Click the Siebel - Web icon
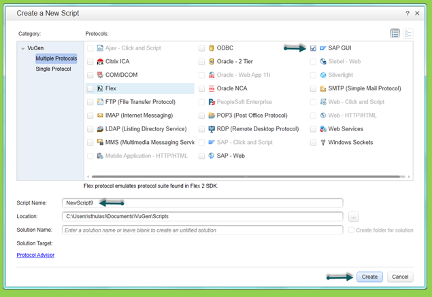The image size is (432, 297). (x=323, y=62)
